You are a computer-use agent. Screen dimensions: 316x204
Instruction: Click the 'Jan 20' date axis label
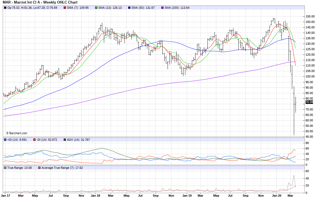coord(277,196)
